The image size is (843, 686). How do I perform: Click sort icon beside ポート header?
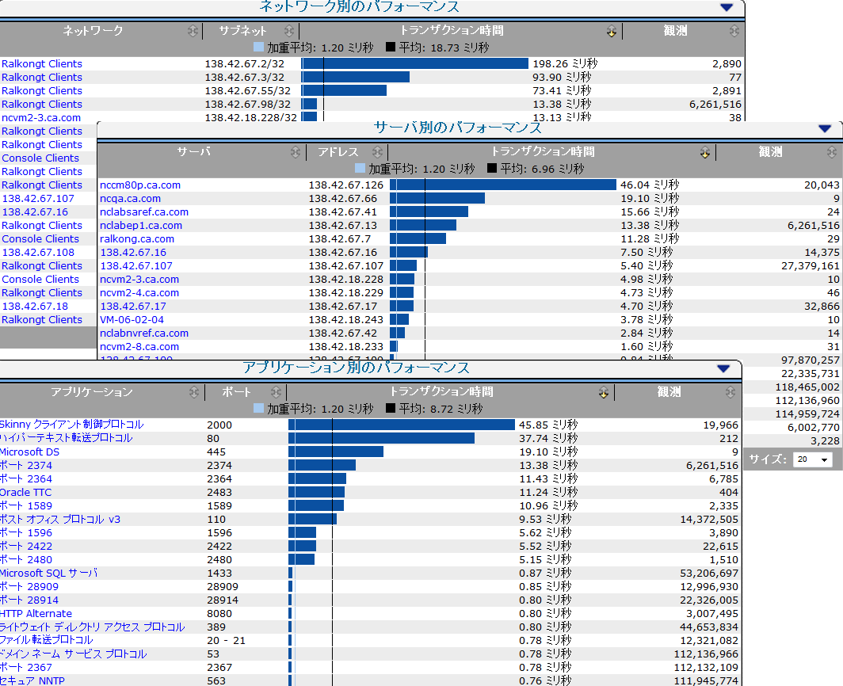[276, 392]
